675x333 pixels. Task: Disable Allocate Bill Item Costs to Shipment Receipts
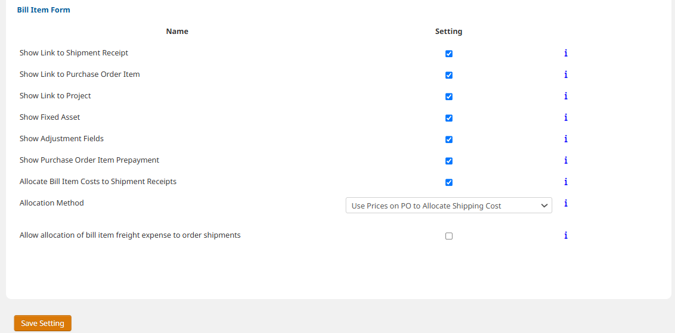[448, 182]
